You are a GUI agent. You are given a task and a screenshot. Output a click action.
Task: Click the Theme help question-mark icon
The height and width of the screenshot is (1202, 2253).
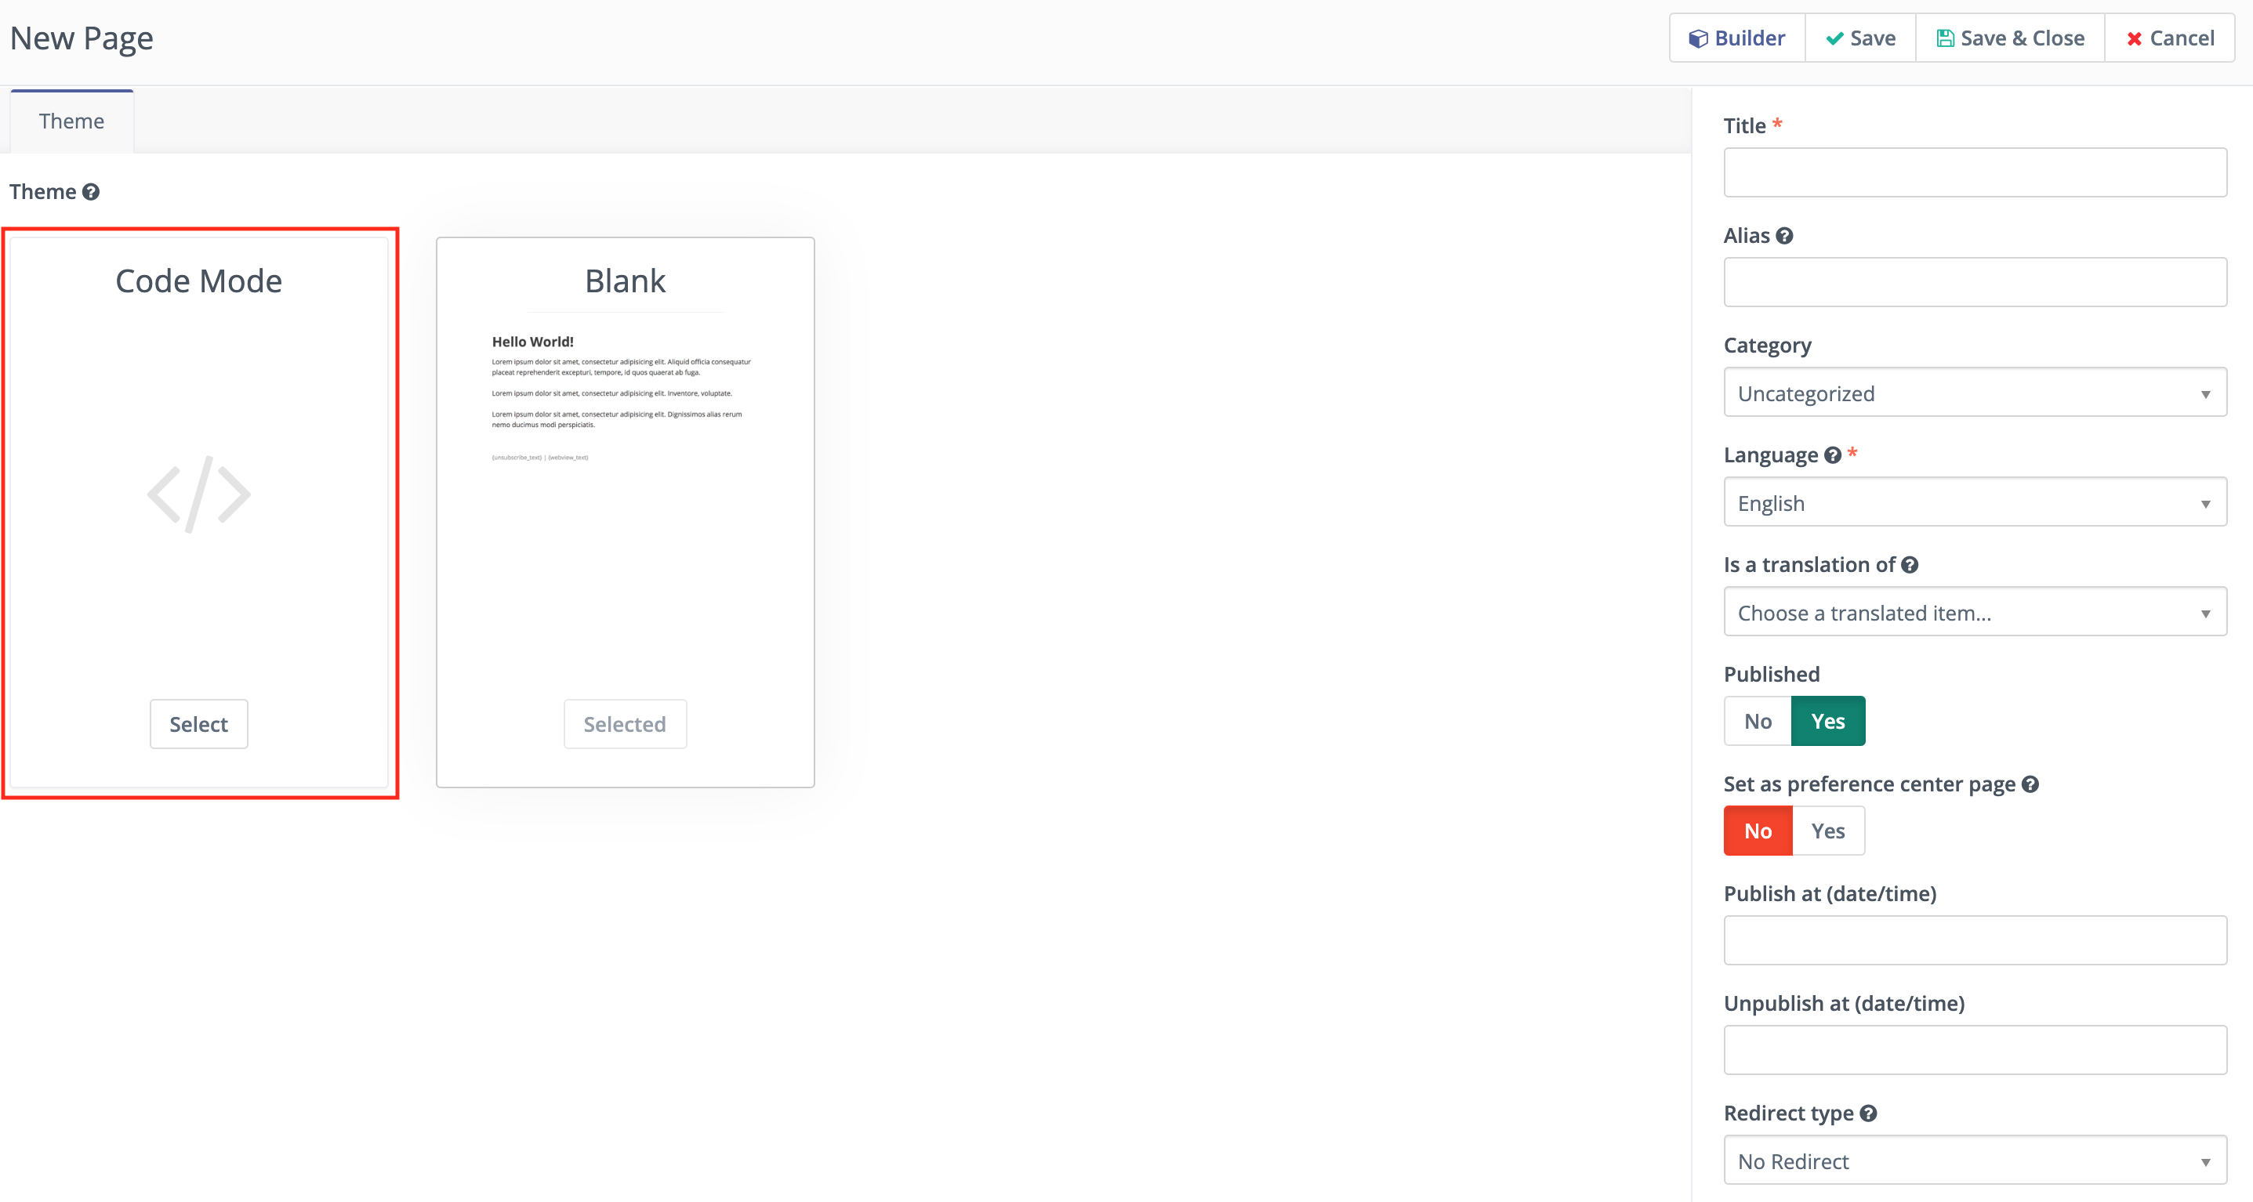coord(91,191)
